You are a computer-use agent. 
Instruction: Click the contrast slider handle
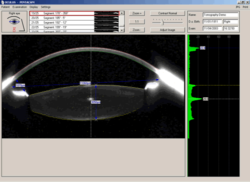pos(162,23)
